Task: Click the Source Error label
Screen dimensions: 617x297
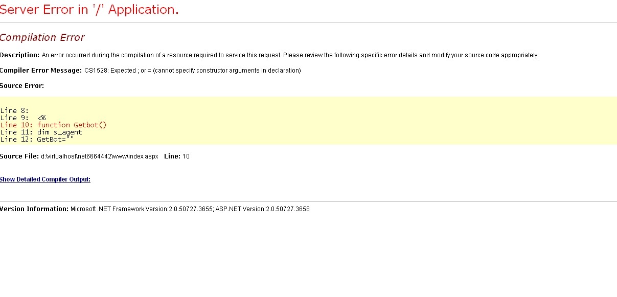Action: click(x=22, y=86)
